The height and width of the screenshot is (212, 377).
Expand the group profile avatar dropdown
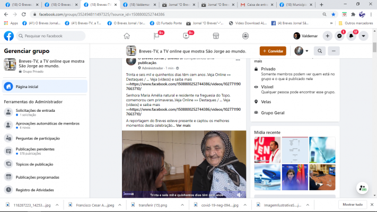point(302,51)
